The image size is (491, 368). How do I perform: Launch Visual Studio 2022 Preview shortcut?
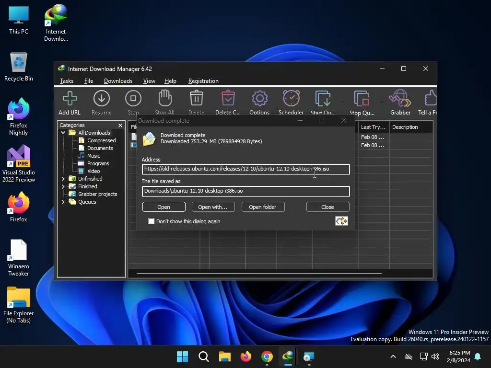[19, 164]
